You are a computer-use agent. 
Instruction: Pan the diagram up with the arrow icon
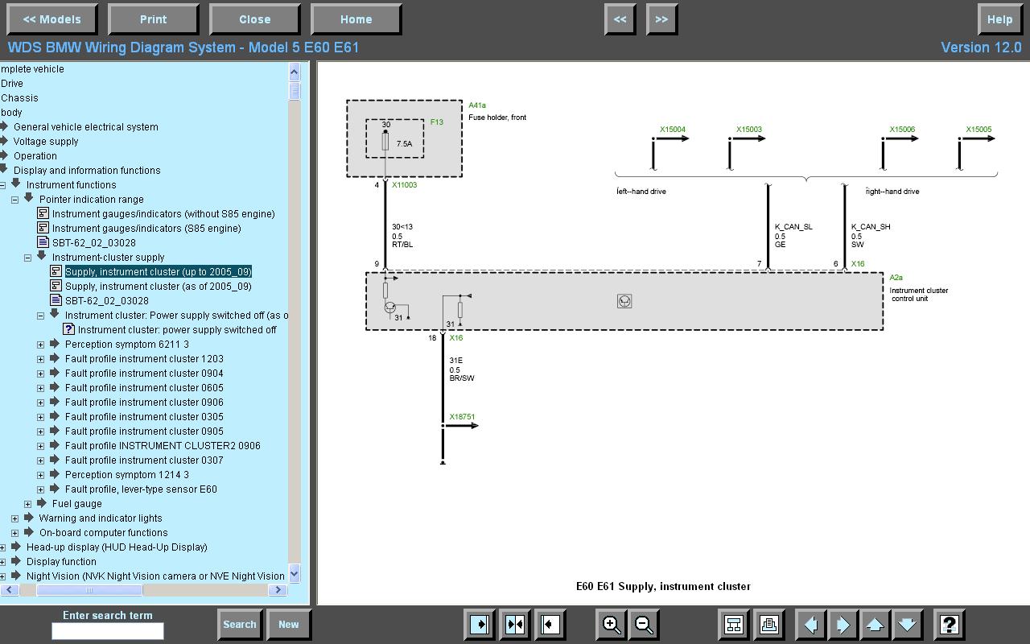coord(875,624)
